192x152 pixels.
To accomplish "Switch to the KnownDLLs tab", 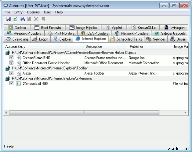I will [x=143, y=27].
